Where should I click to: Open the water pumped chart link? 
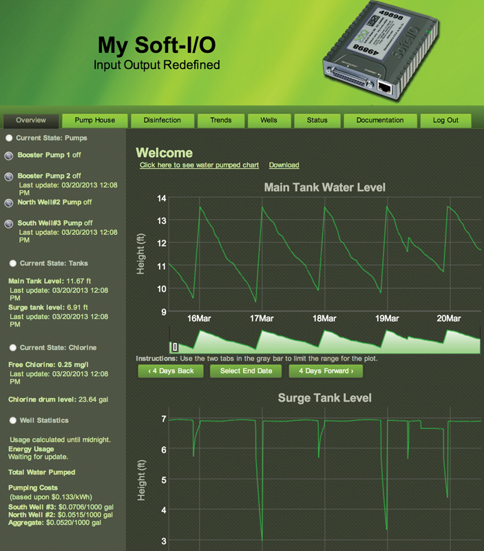tap(199, 165)
